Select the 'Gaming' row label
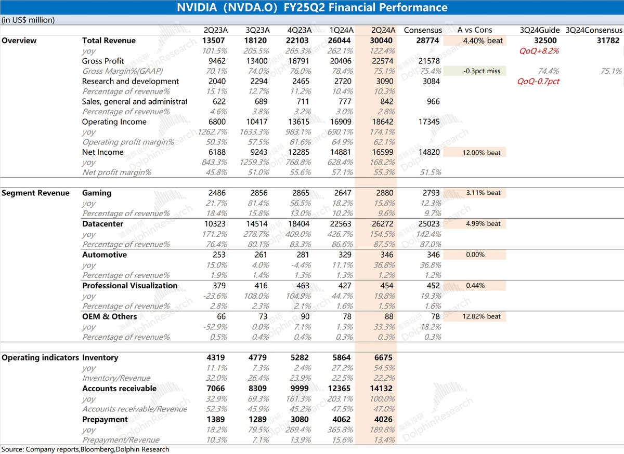Screen dimensions: 624x454 97,193
